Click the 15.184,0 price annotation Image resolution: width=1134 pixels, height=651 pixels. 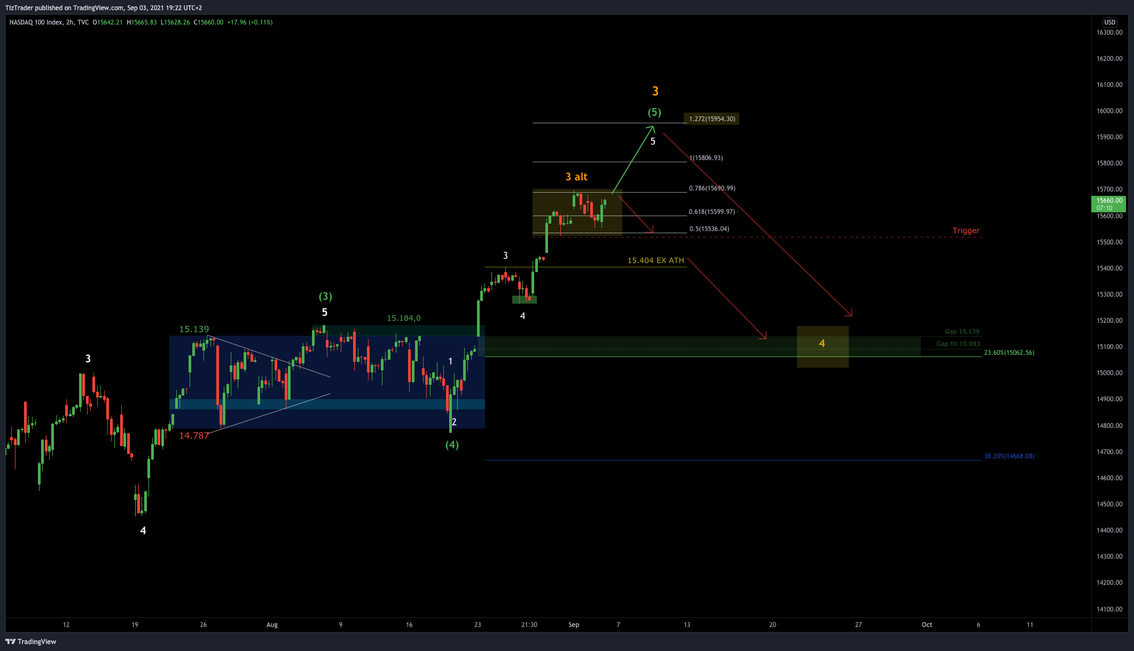[403, 318]
